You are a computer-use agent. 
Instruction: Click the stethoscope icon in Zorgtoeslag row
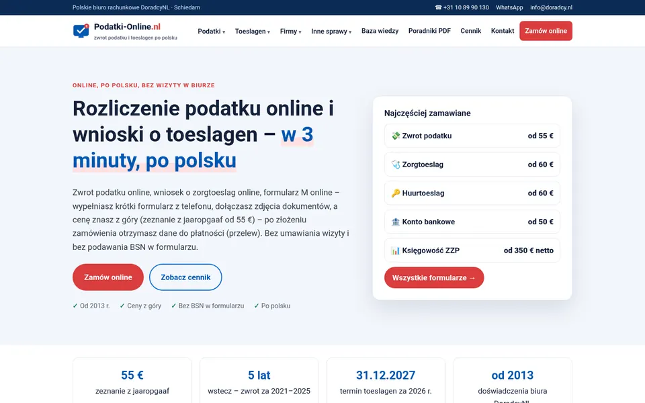(x=395, y=165)
